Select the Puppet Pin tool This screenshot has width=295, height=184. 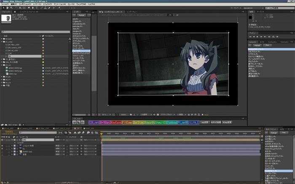coord(59,8)
